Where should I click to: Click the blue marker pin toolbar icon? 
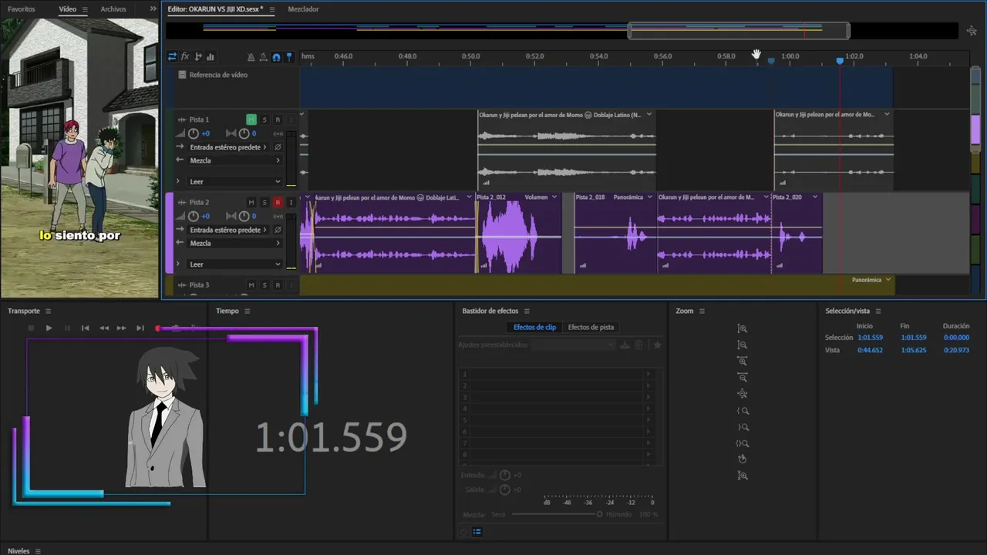(289, 57)
